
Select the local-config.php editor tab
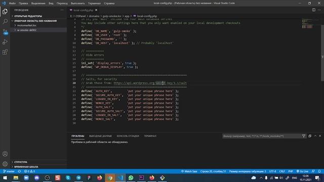[83, 10]
